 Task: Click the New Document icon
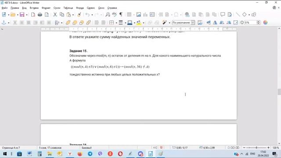click(x=4, y=14)
